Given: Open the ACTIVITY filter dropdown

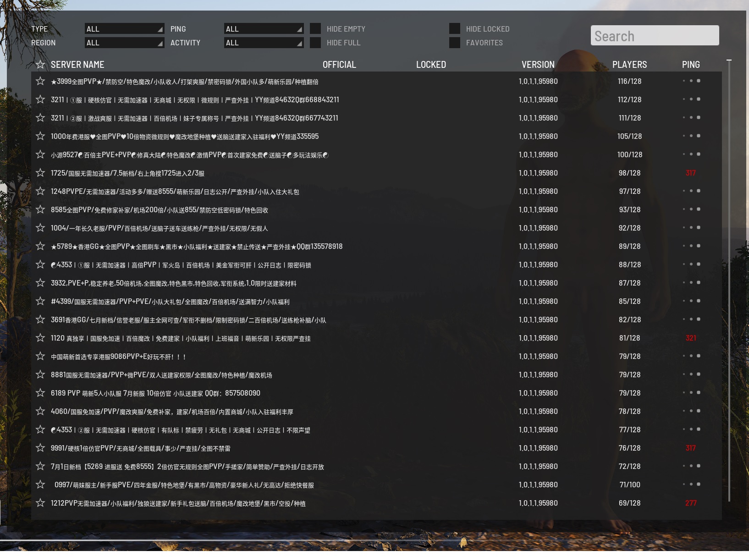Looking at the screenshot, I should (264, 43).
